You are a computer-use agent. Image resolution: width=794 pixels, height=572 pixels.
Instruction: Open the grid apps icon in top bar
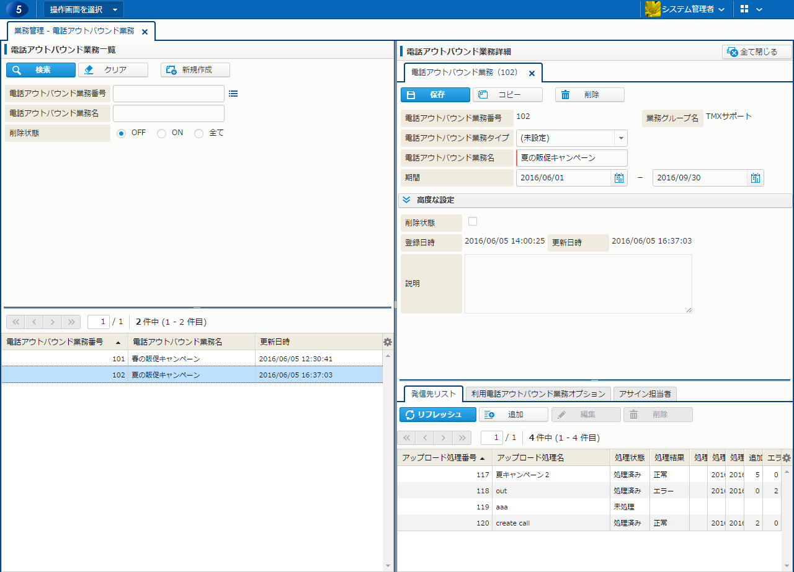click(x=744, y=9)
